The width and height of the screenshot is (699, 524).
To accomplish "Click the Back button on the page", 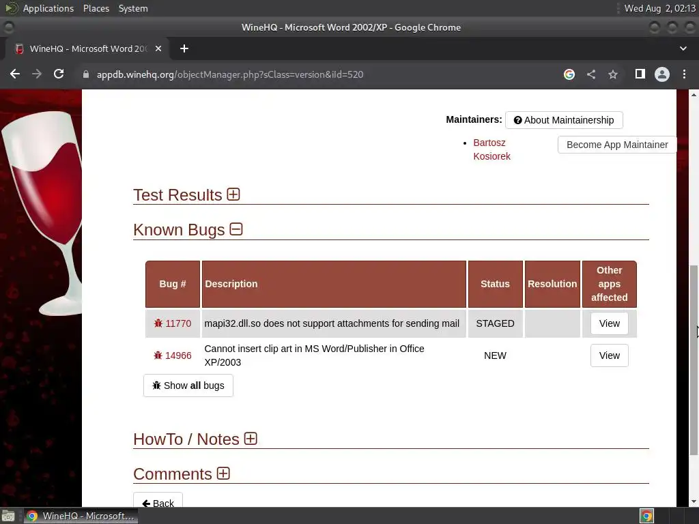I will pos(158,501).
